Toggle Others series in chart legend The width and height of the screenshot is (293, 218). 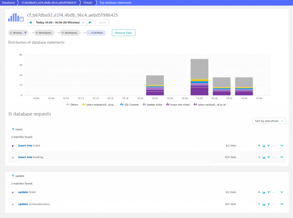click(72, 105)
